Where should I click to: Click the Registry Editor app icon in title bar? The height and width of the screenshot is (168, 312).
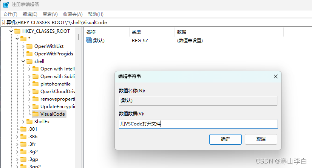(6, 5)
